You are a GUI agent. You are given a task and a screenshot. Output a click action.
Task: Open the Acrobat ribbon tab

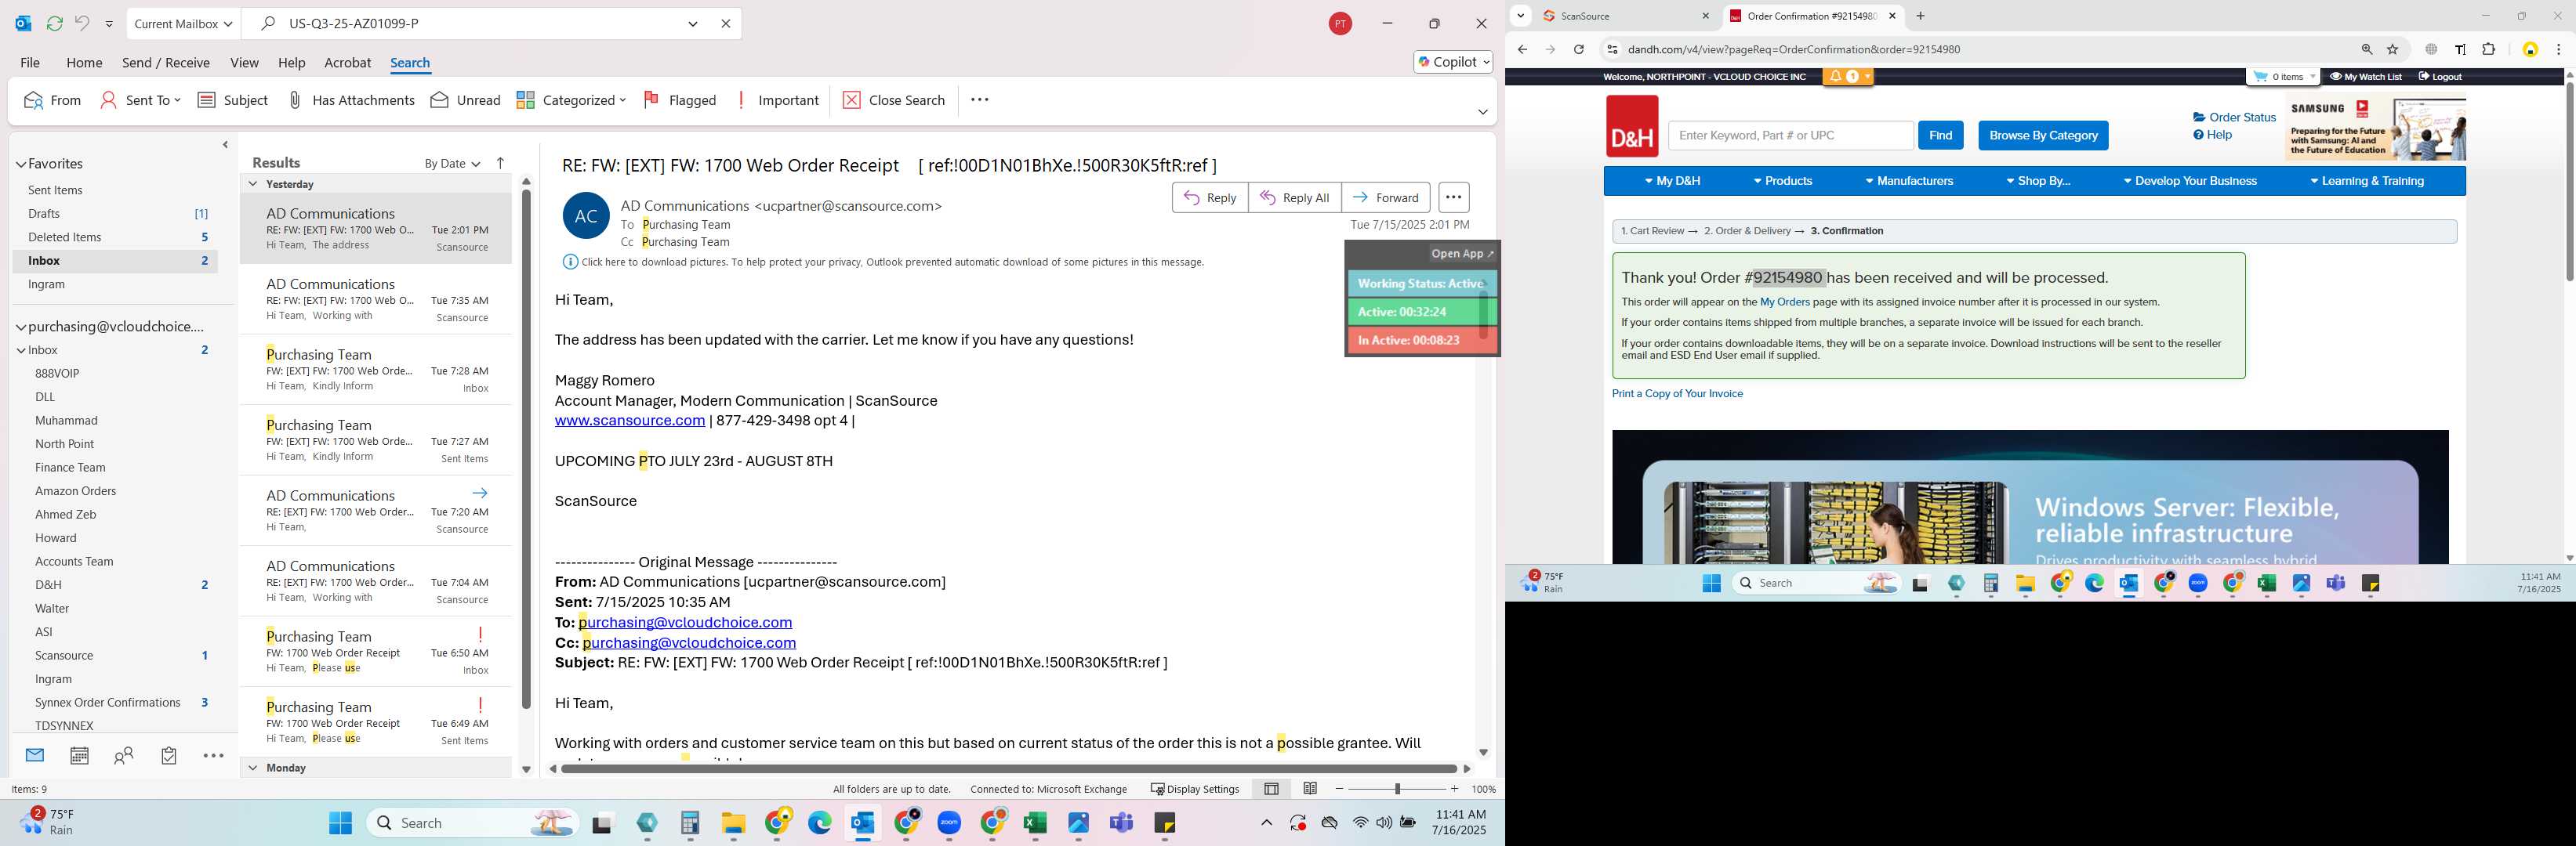pyautogui.click(x=348, y=62)
